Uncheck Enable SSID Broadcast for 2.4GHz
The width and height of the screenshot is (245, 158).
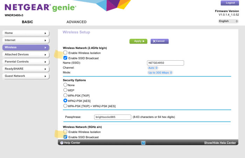pyautogui.click(x=65, y=58)
